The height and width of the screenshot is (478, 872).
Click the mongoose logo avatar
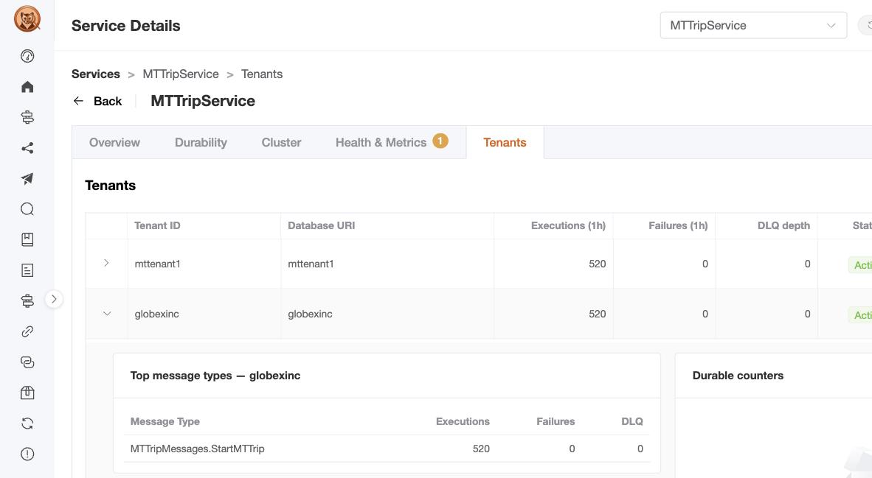tap(27, 19)
